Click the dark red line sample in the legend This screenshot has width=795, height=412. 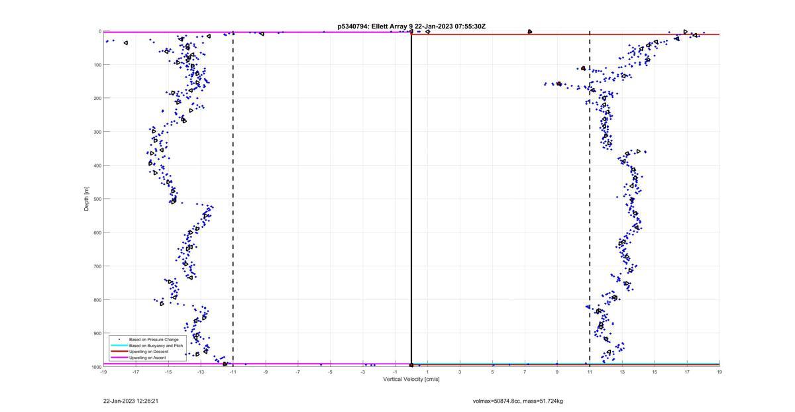pyautogui.click(x=119, y=352)
